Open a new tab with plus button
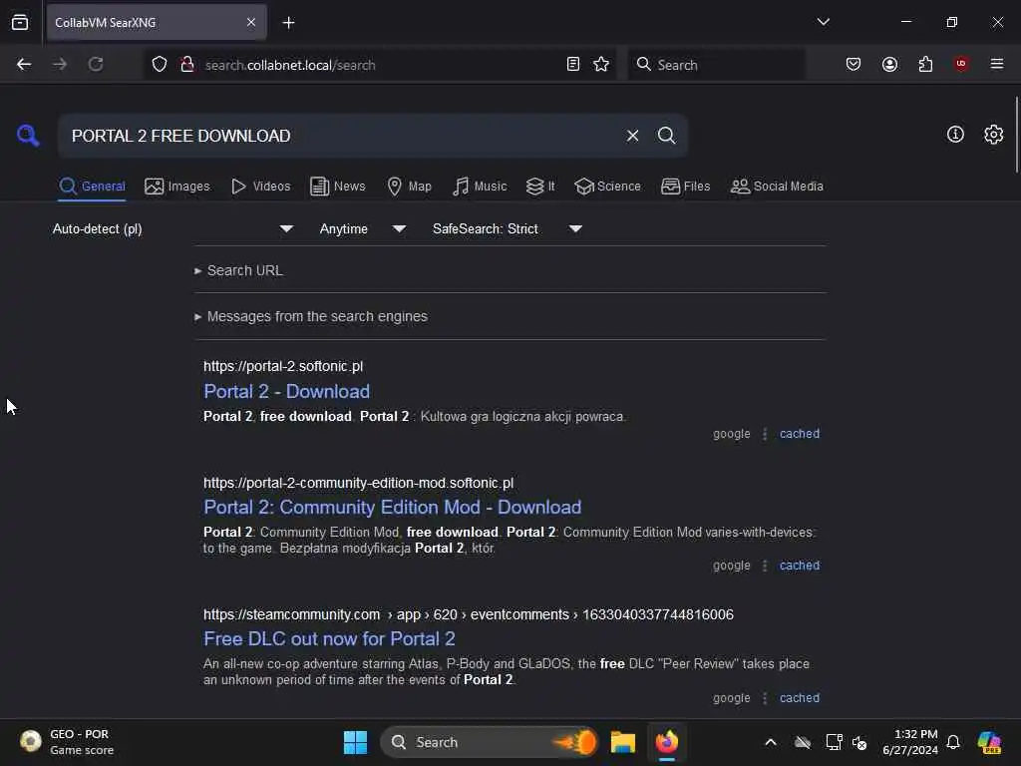 (288, 23)
